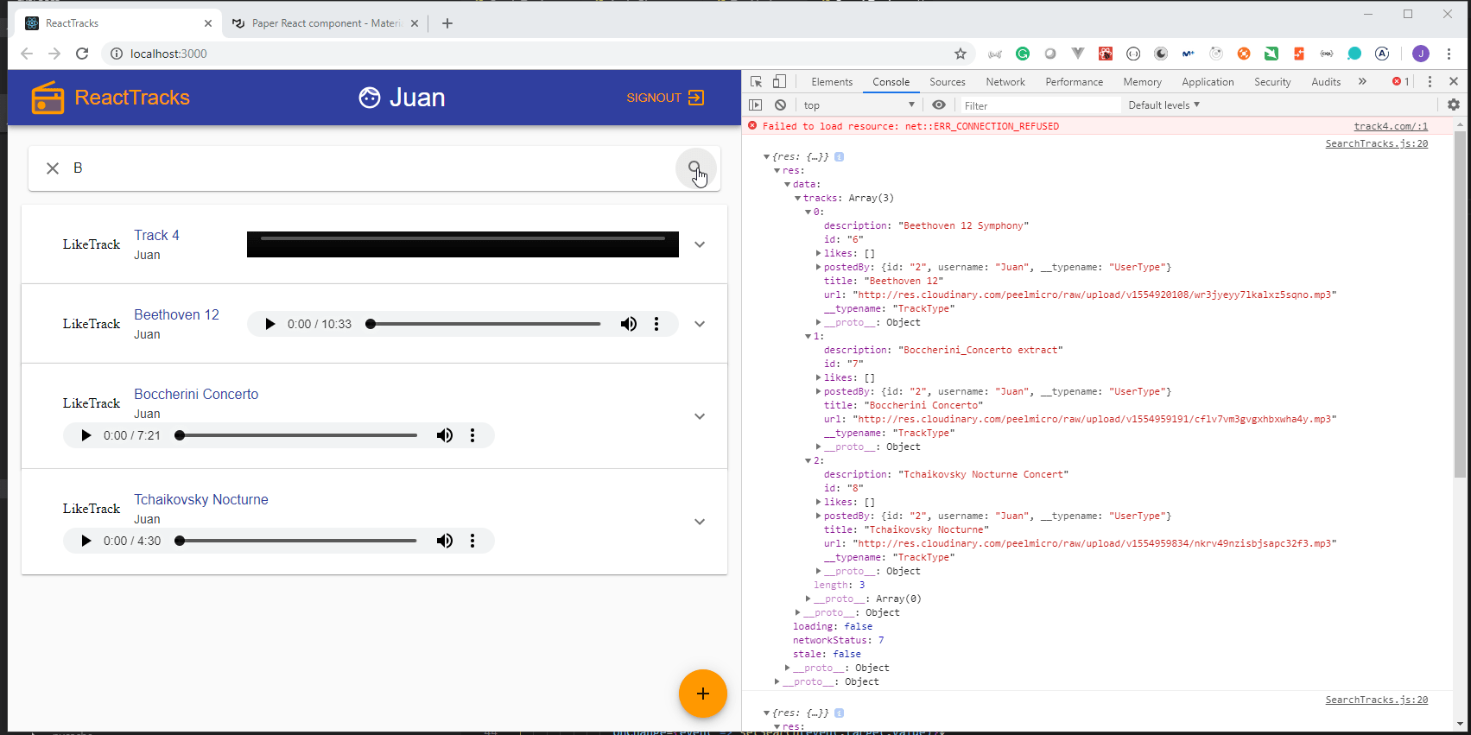Switch to the Audits DevTools tab
Viewport: 1471px width, 735px height.
[1326, 82]
